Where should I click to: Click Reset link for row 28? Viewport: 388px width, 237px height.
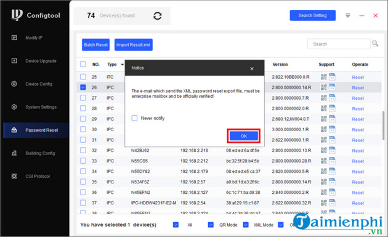click(x=358, y=108)
